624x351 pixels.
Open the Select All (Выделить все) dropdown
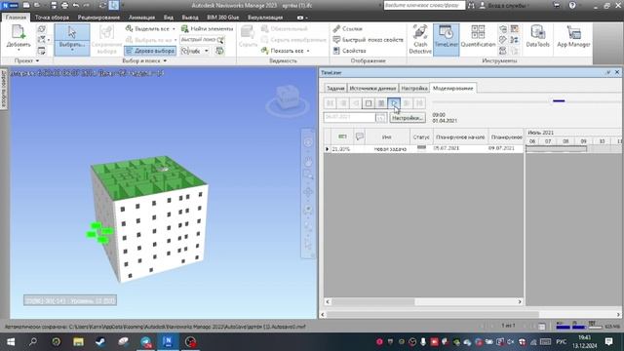174,29
